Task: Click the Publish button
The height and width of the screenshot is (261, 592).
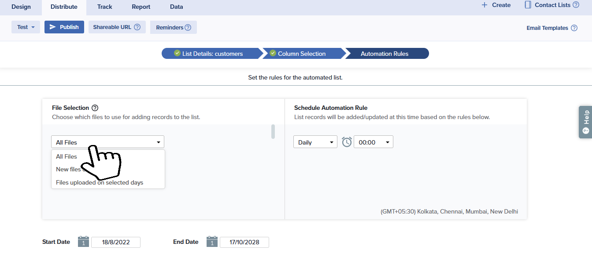Action: pyautogui.click(x=64, y=27)
